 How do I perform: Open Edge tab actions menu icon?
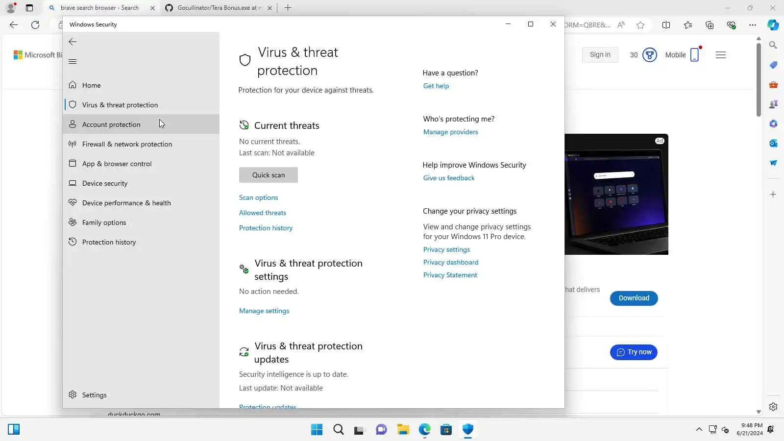[x=29, y=8]
